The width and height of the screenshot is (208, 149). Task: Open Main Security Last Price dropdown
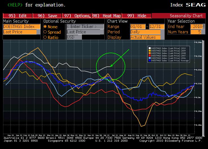coord(20,32)
